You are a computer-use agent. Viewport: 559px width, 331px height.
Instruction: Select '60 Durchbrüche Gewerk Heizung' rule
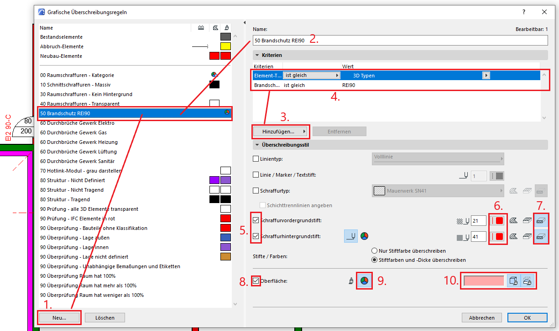78,142
